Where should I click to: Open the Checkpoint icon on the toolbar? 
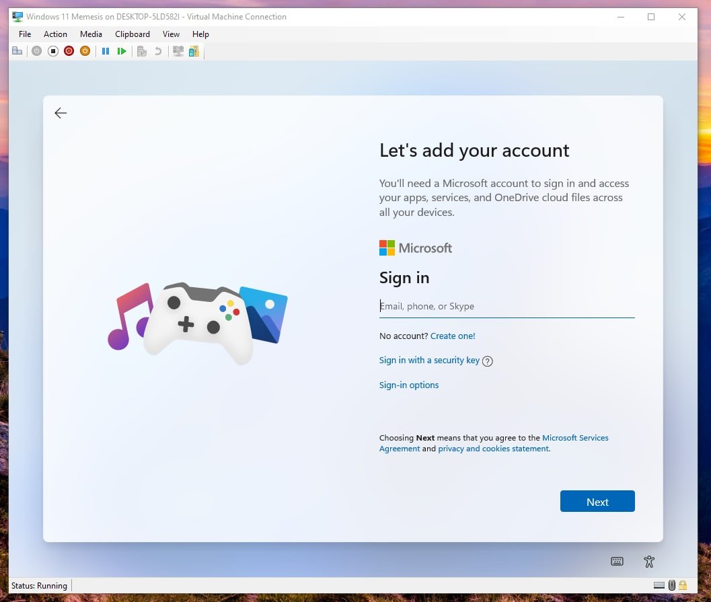pos(142,50)
